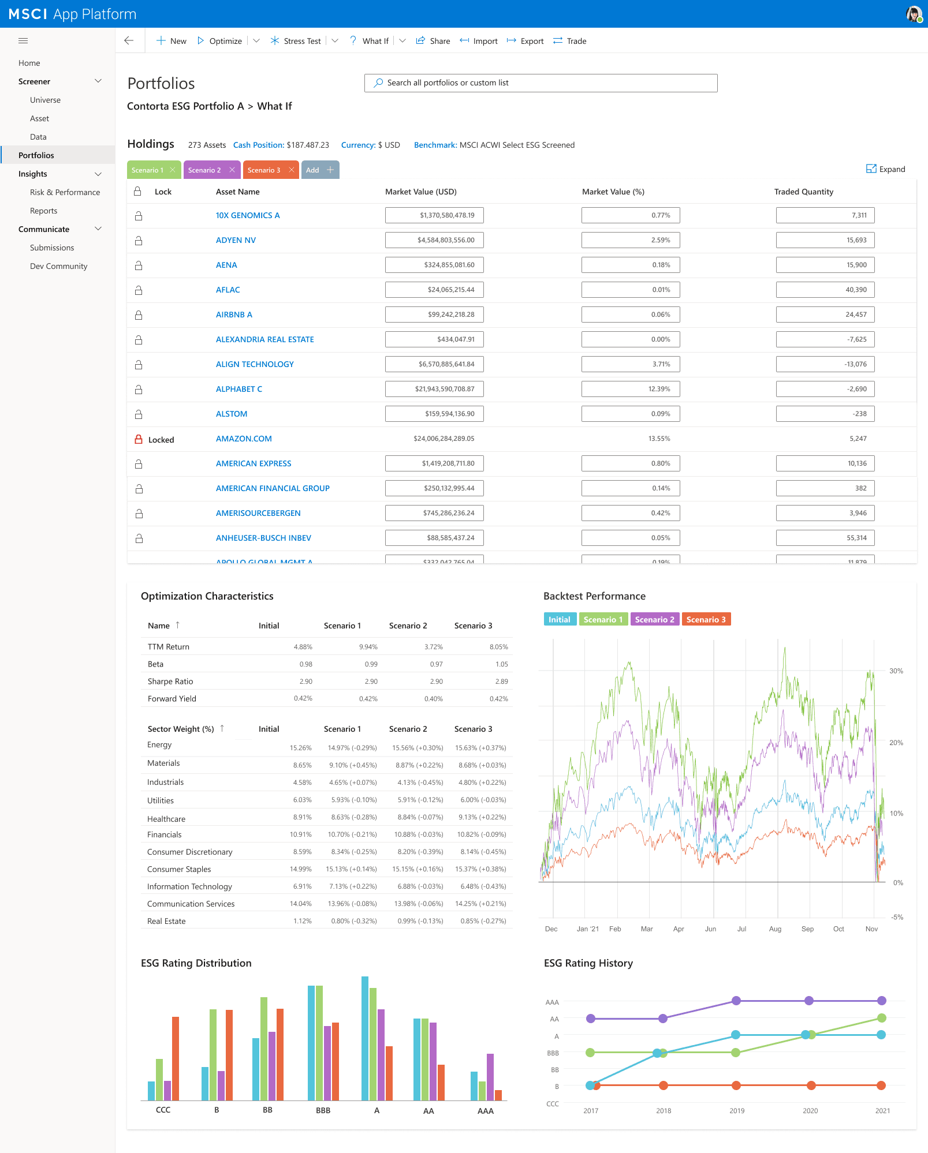Open the AMERICAN FINANCIAL GROUP link
The width and height of the screenshot is (928, 1153).
coord(273,488)
